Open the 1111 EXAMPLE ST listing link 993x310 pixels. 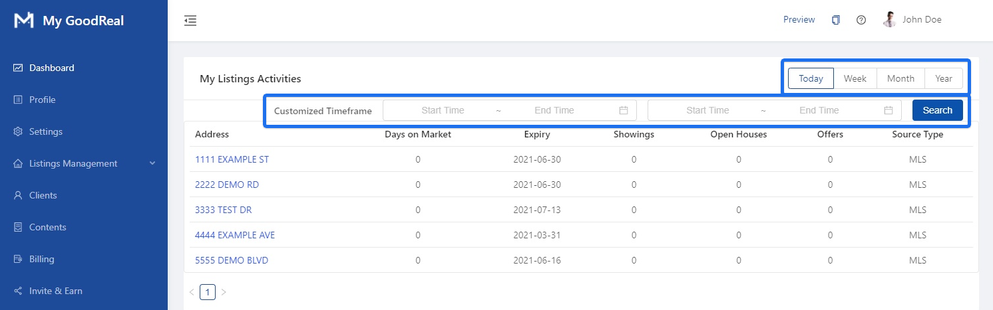[x=232, y=159]
